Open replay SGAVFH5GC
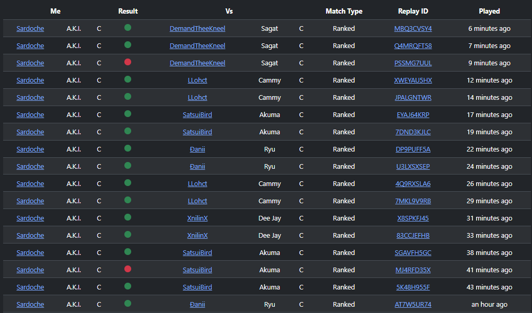Image resolution: width=532 pixels, height=313 pixels. coord(413,252)
